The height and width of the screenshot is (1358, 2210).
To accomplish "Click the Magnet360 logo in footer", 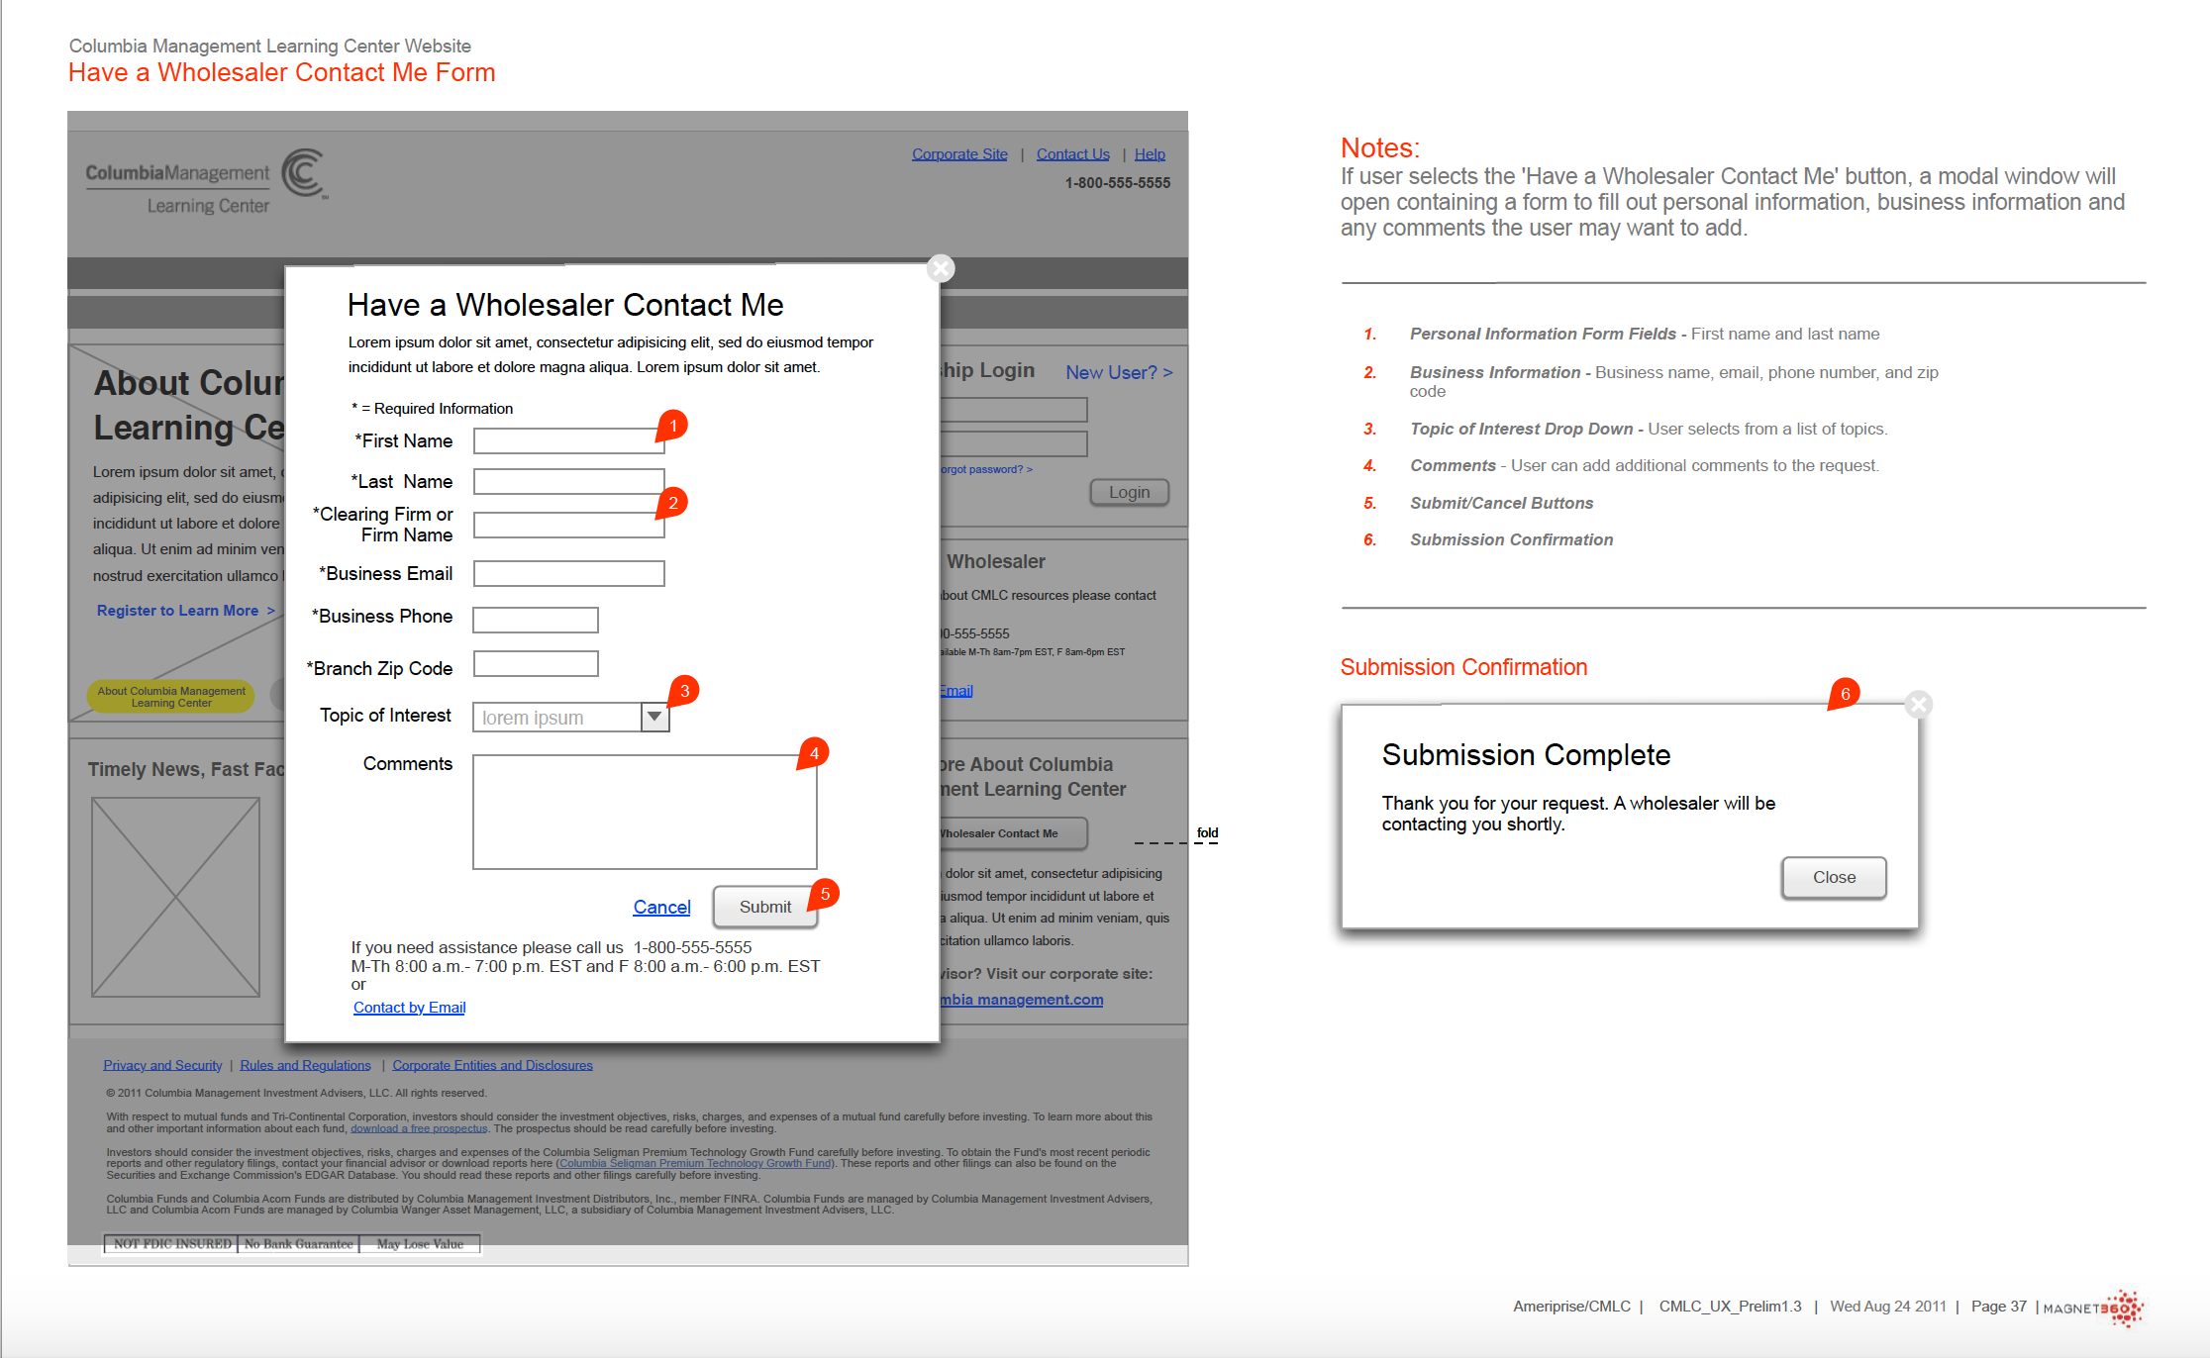I will (2093, 1308).
